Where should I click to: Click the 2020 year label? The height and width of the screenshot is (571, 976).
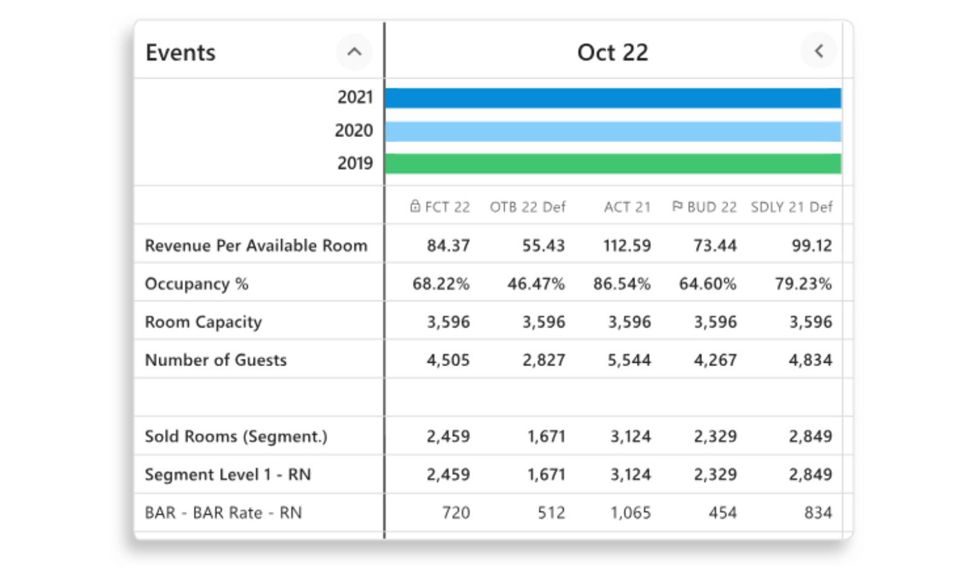pyautogui.click(x=354, y=130)
